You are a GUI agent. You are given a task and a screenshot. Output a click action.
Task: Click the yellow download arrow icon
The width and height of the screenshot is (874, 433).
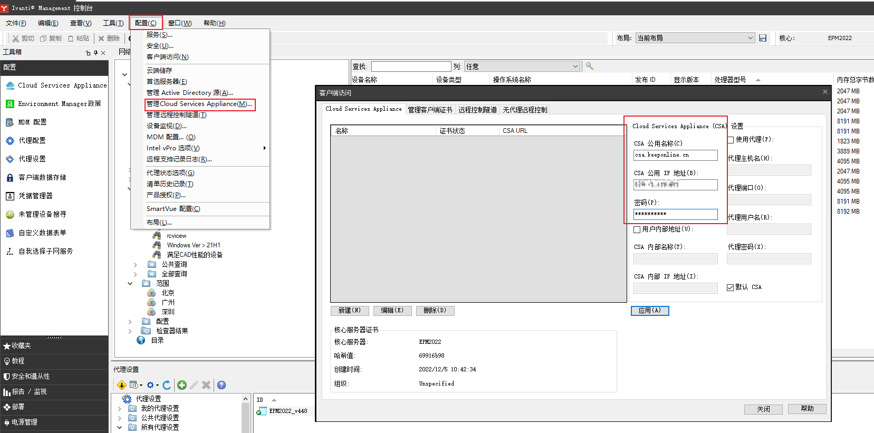(x=121, y=385)
